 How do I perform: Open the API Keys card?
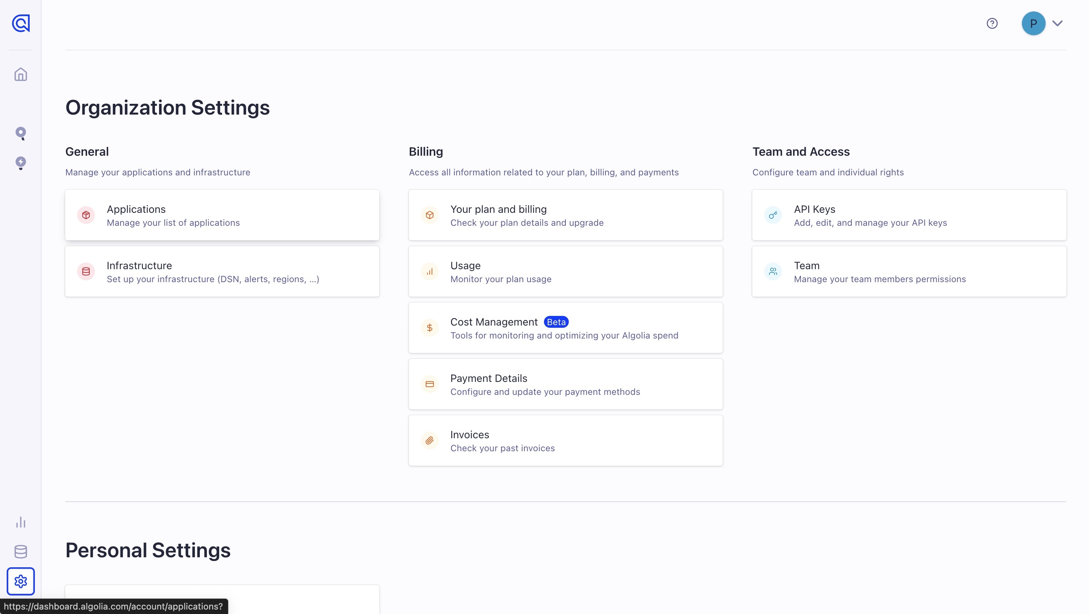[909, 215]
